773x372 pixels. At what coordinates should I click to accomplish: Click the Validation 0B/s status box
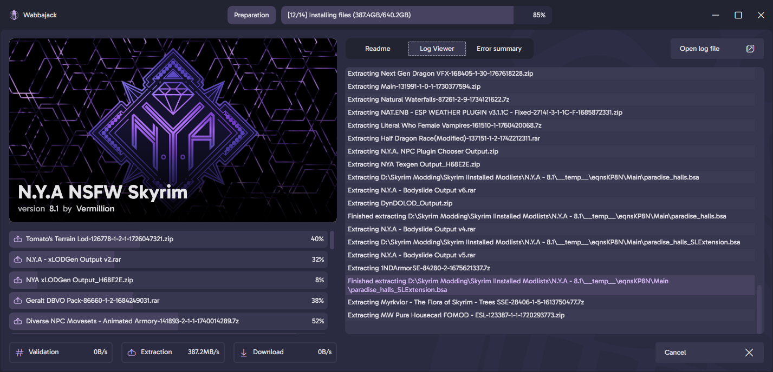tap(61, 352)
